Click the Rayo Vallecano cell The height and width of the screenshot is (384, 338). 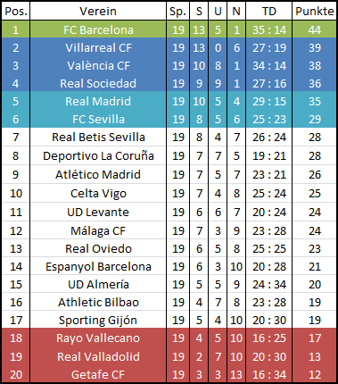(98, 338)
